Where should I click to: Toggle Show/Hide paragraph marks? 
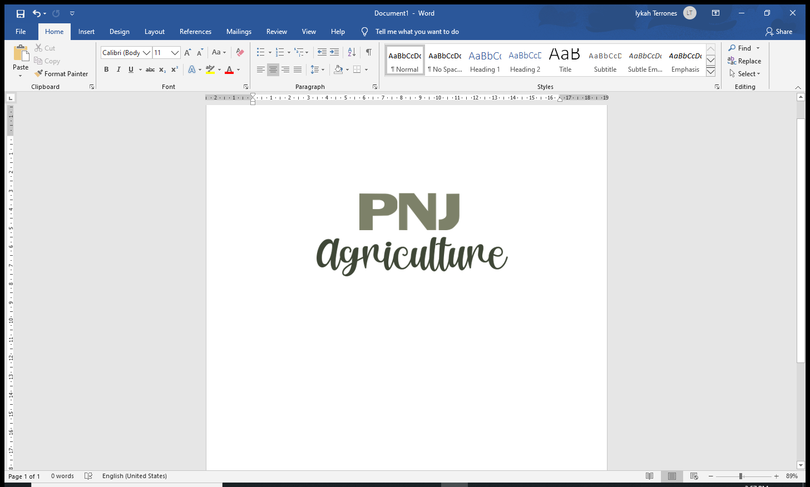pos(368,52)
